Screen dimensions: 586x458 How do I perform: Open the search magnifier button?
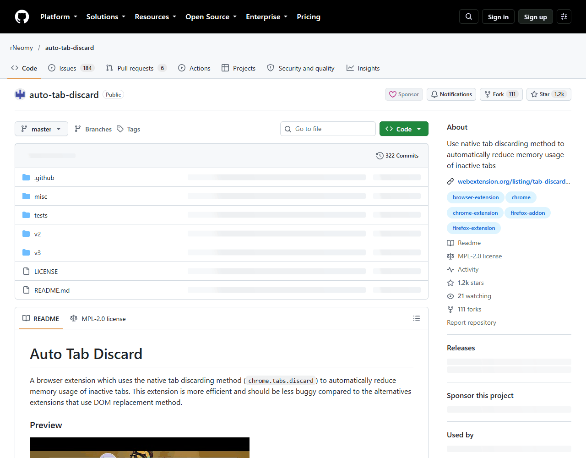click(x=469, y=16)
